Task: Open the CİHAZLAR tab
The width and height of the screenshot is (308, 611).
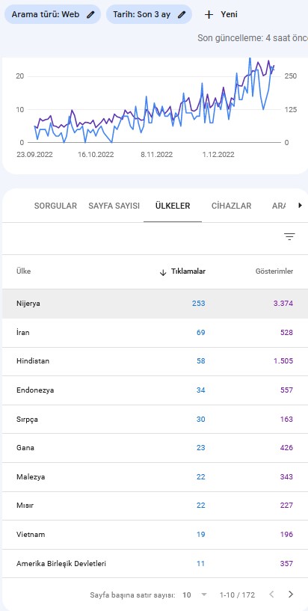Action: (x=231, y=206)
